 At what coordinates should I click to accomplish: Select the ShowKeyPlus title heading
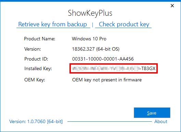coord(90,13)
